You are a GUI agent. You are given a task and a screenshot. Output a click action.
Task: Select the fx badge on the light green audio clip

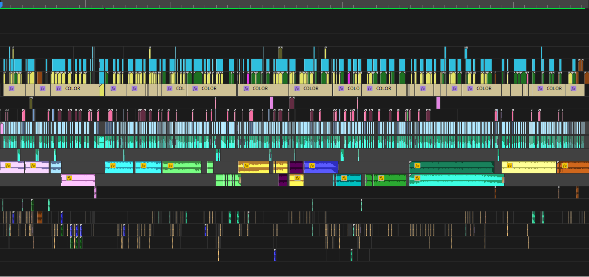tap(171, 166)
